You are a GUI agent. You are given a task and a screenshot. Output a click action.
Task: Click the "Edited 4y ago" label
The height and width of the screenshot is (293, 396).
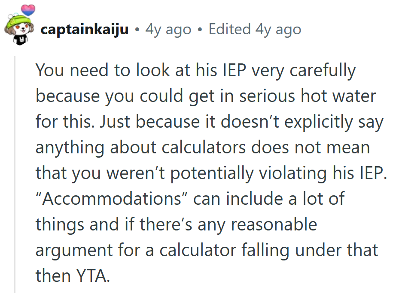[255, 30]
